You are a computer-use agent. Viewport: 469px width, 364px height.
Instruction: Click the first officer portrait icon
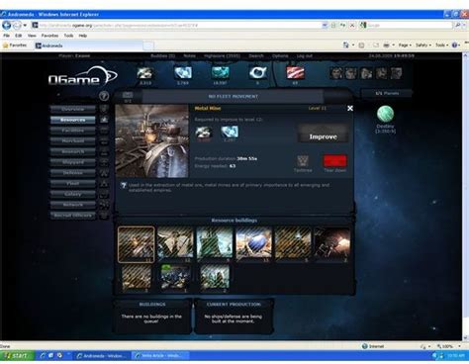(x=336, y=73)
